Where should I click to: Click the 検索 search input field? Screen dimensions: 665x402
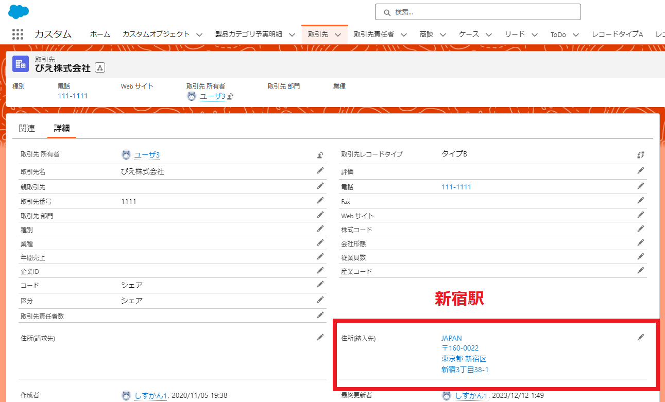[478, 12]
